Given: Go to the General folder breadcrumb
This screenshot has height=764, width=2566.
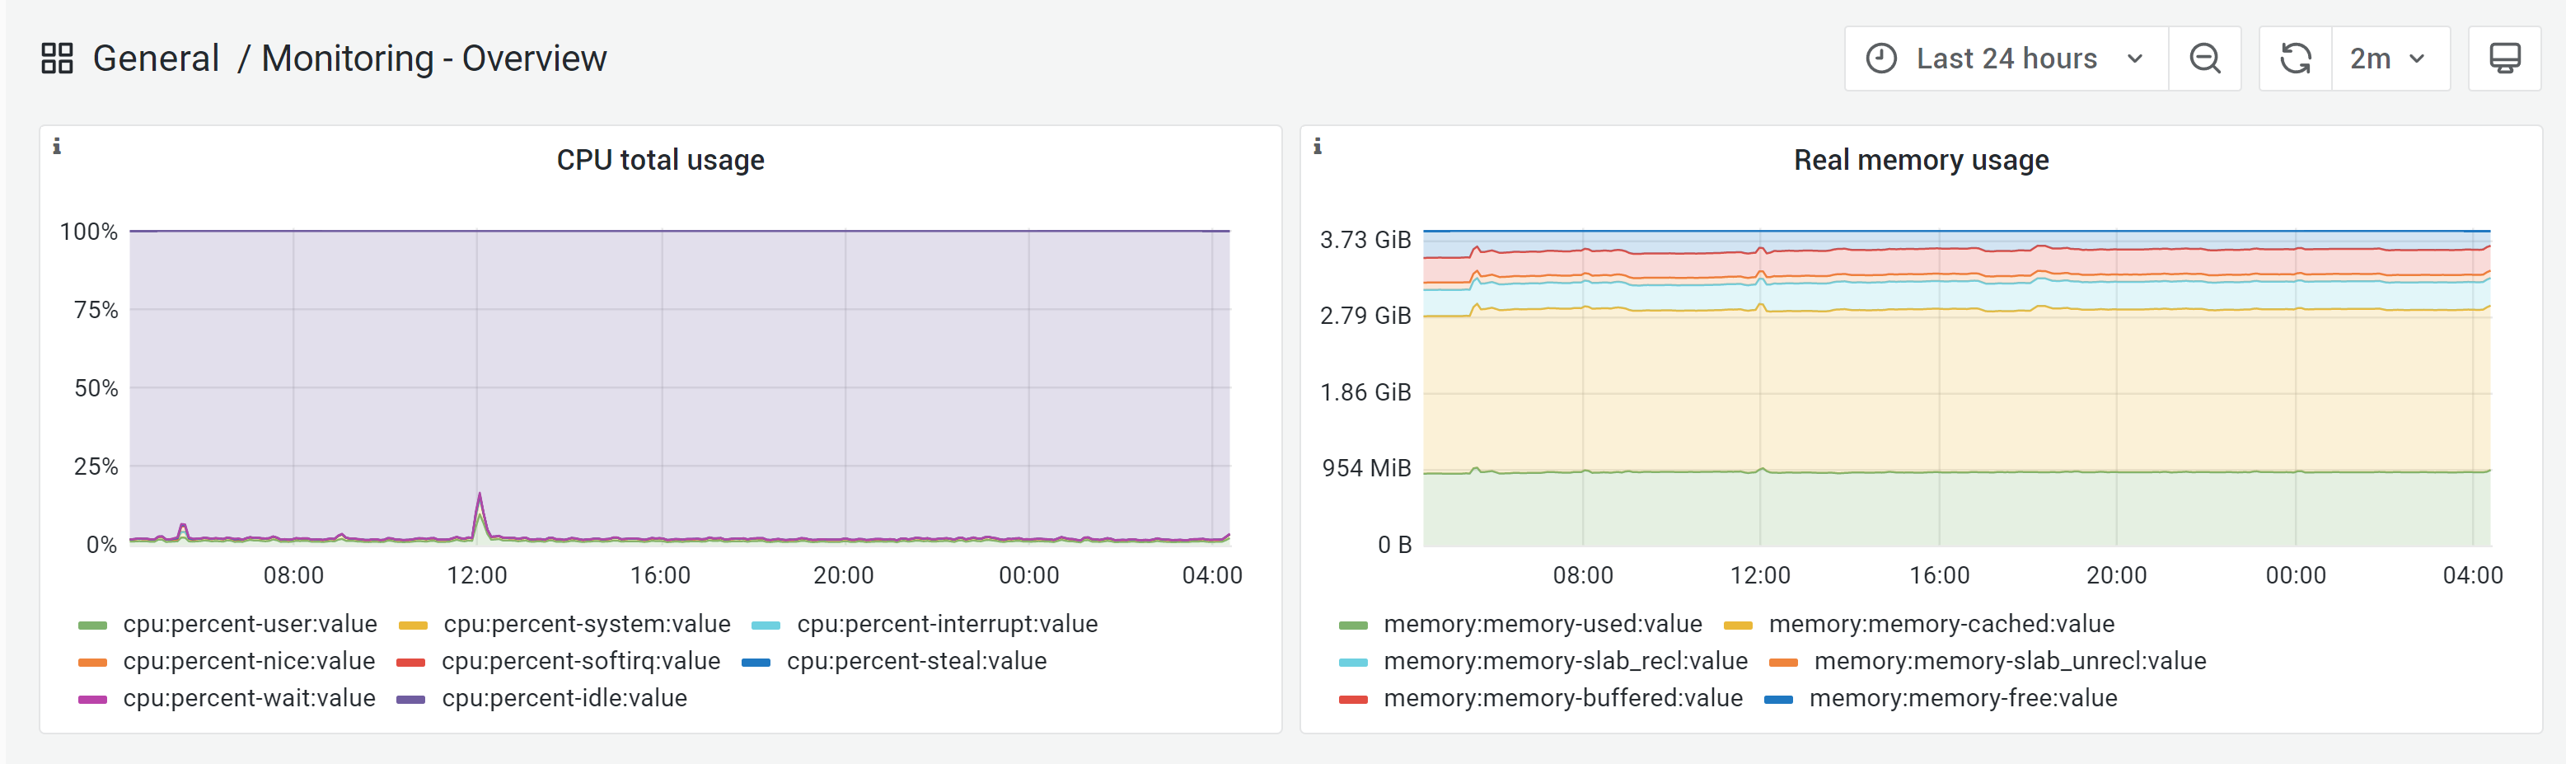Looking at the screenshot, I should [x=156, y=59].
